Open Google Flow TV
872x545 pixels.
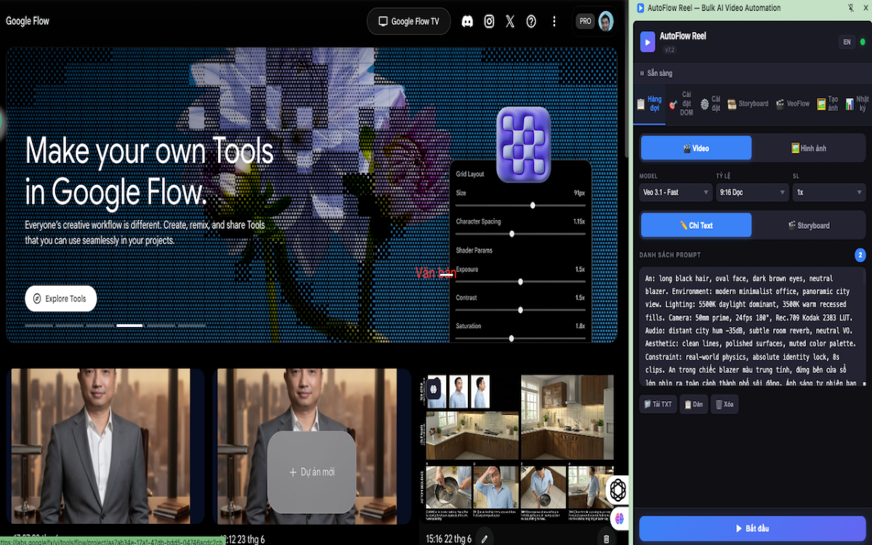[408, 22]
